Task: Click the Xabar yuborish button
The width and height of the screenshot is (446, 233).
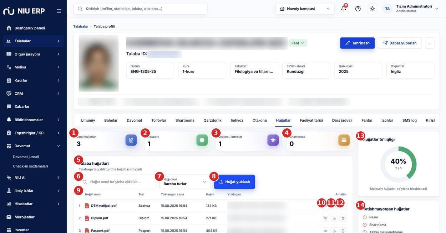Action: tap(400, 43)
